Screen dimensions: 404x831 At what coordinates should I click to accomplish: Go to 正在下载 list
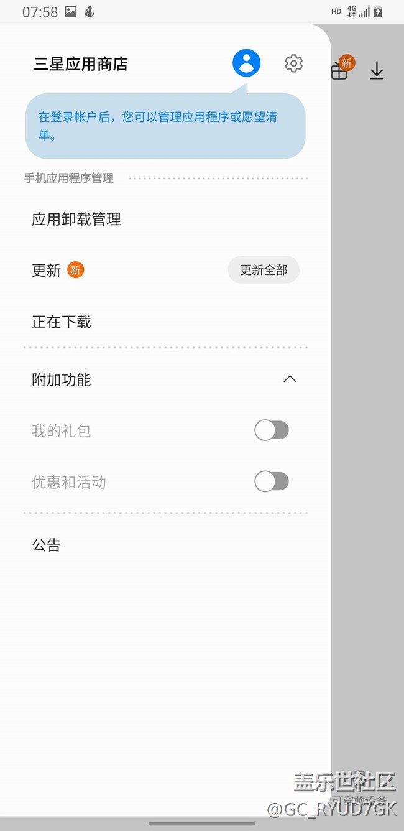[62, 322]
